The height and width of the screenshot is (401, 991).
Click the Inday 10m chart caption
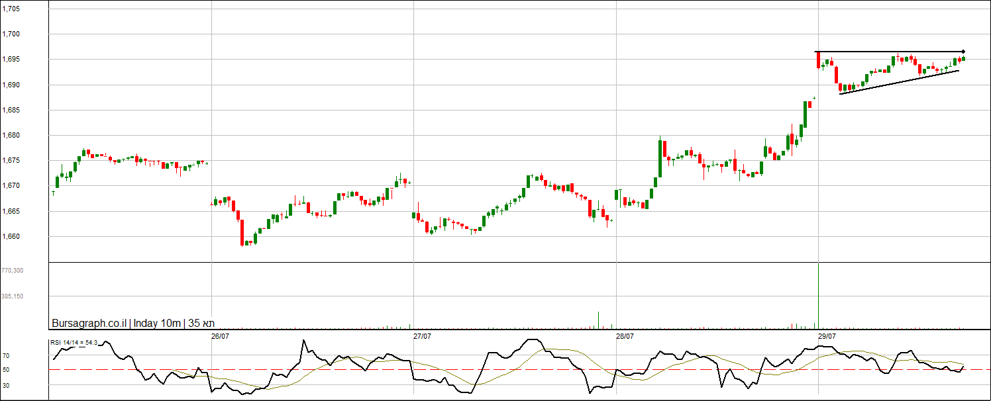(x=157, y=324)
